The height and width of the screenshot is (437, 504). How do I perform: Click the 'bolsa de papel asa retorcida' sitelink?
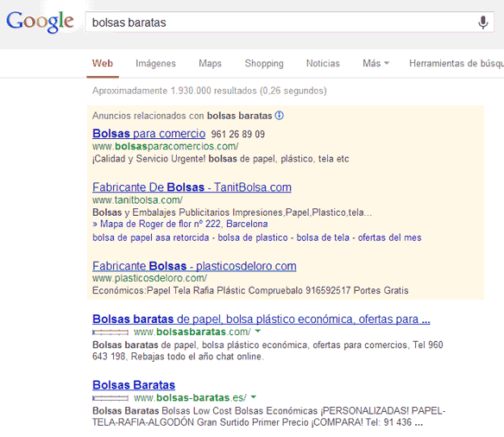tap(151, 237)
